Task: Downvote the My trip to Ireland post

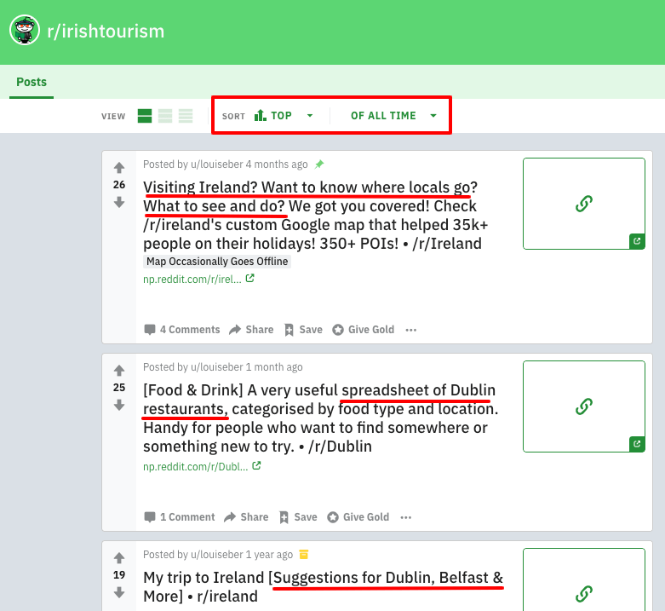Action: [x=119, y=592]
